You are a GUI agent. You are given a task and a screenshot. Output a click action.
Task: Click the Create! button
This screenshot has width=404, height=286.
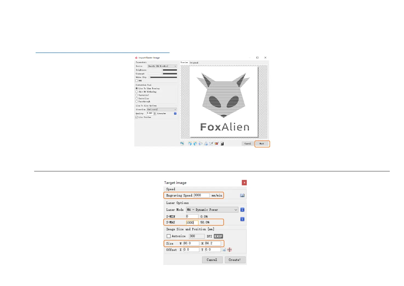(x=235, y=260)
